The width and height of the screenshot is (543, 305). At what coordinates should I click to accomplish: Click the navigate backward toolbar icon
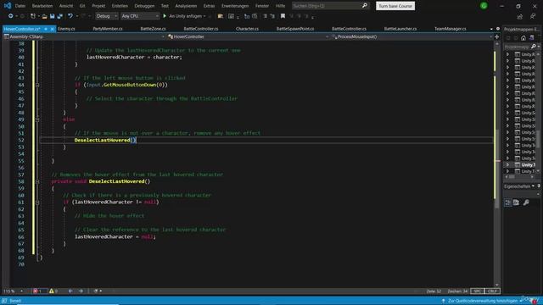[11, 16]
